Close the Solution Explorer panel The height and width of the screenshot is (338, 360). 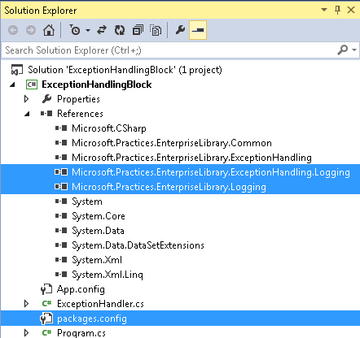click(x=351, y=10)
